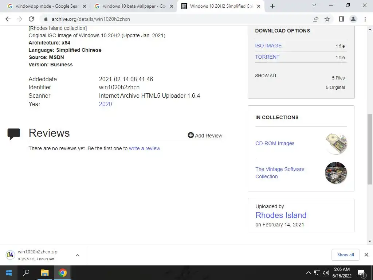Viewport: 373px width, 280px height.
Task: Click the 'Architecture: x64' line
Action: [49, 43]
